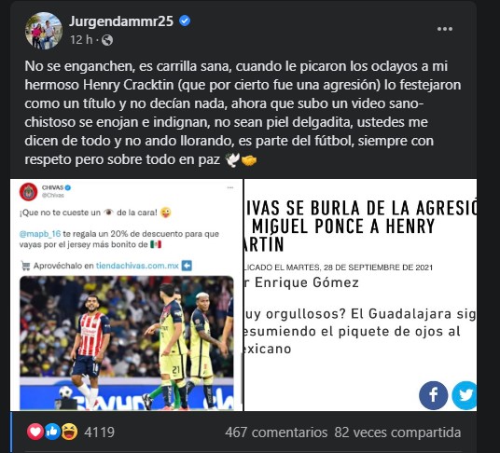Open the three-dot post options menu

(445, 29)
